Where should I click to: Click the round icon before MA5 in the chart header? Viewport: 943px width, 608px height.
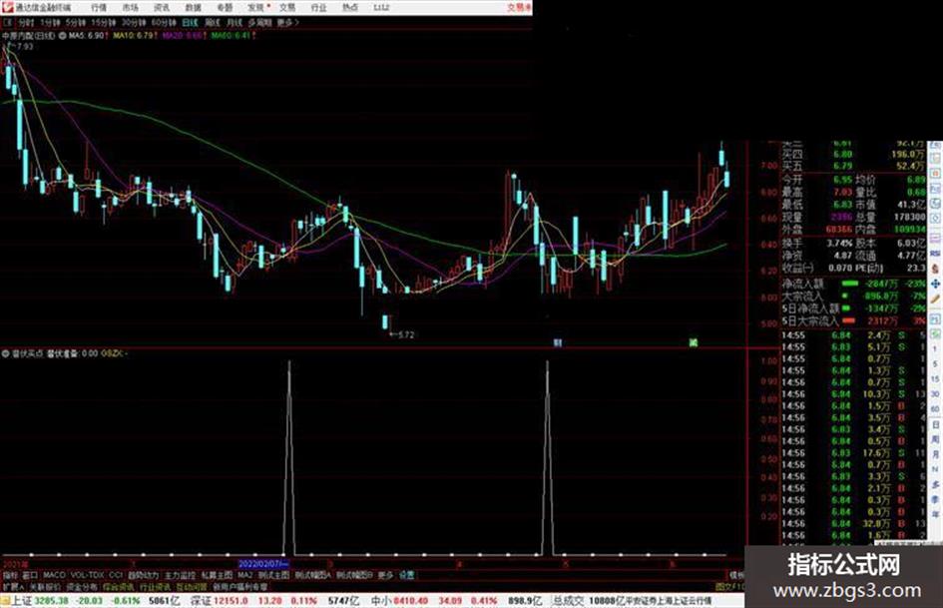[x=63, y=36]
